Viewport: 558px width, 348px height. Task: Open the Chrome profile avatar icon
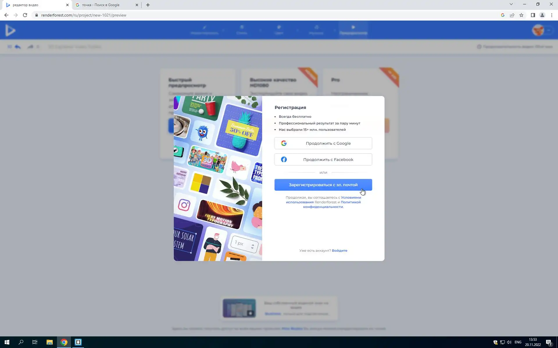click(542, 15)
